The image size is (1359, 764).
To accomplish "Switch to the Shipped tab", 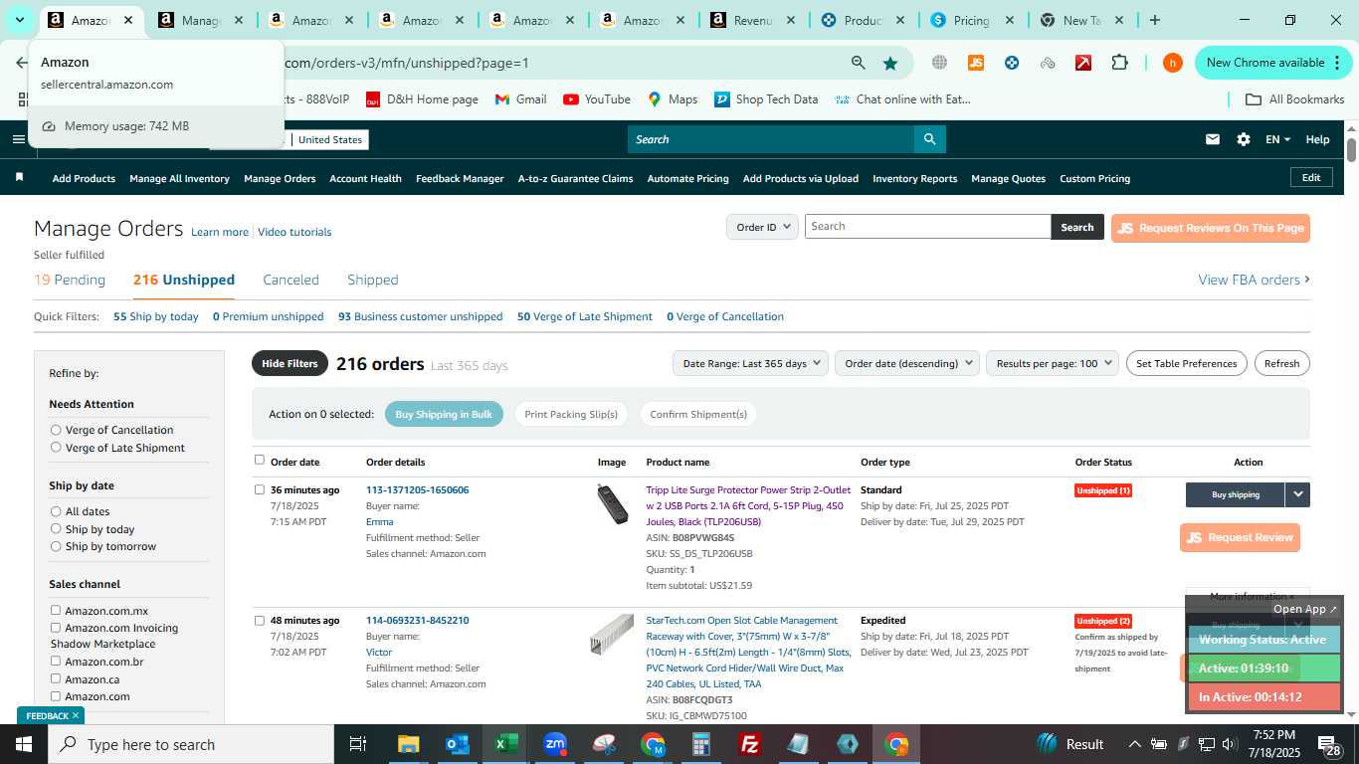I will (373, 280).
